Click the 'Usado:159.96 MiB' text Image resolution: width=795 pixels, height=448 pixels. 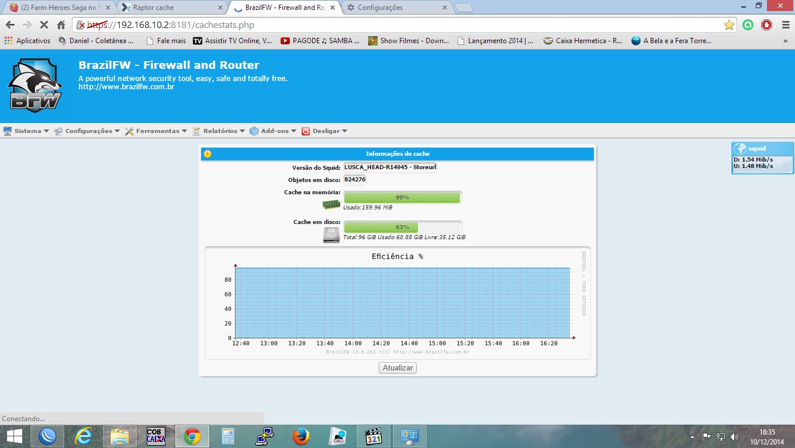(x=368, y=208)
